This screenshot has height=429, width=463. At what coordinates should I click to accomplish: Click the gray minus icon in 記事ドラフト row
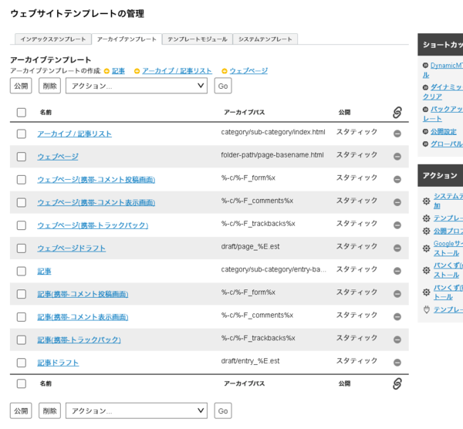point(397,362)
